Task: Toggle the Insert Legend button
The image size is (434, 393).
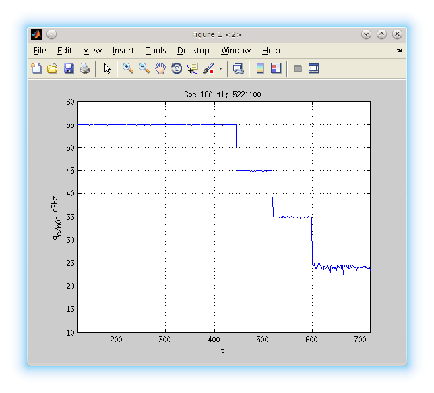Action: pyautogui.click(x=276, y=68)
